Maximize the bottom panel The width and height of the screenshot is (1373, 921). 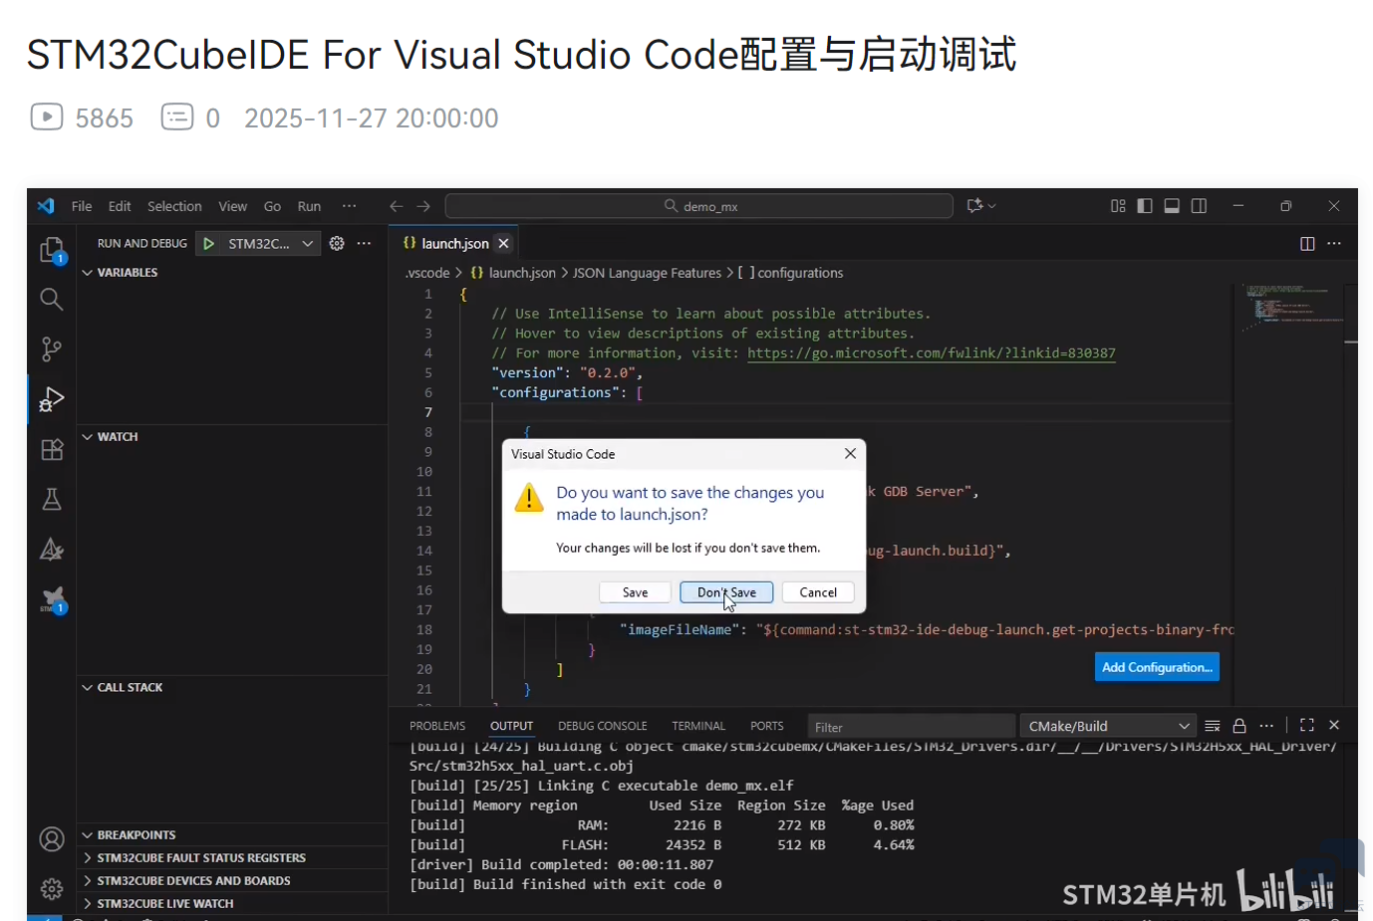pyautogui.click(x=1307, y=726)
